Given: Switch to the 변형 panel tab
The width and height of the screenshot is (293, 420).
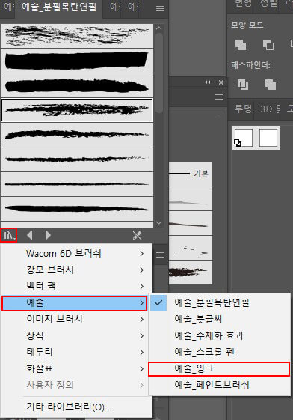Looking at the screenshot, I should [x=243, y=4].
